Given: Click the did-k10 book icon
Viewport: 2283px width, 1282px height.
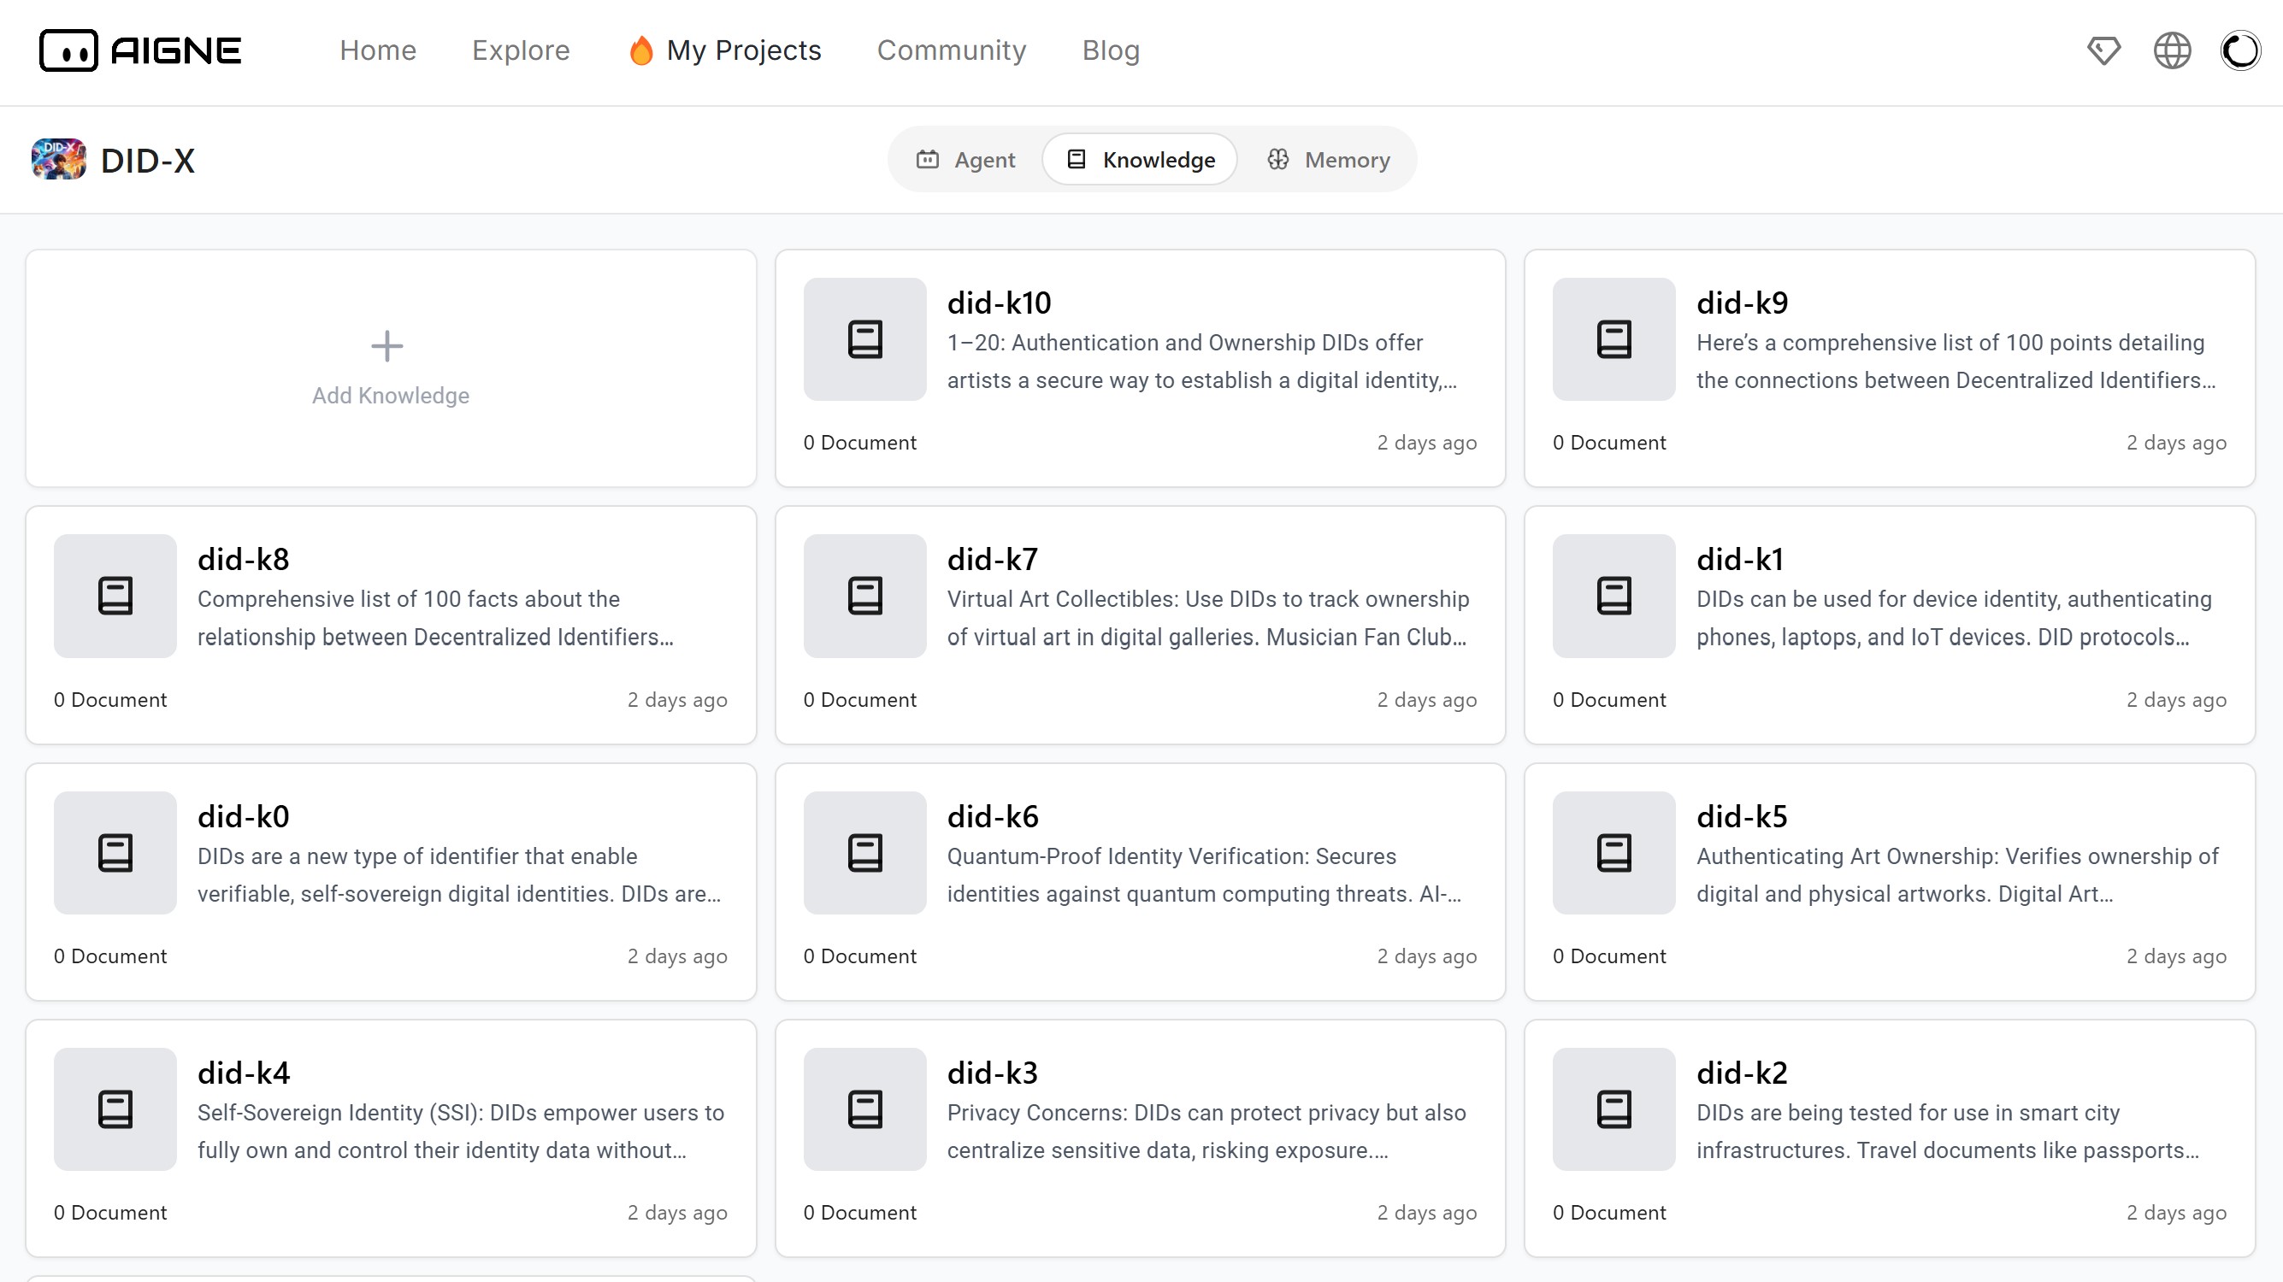Looking at the screenshot, I should click(864, 339).
